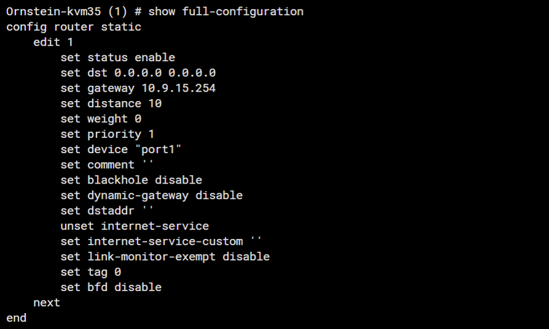Click the "set dynamic-gateway disable" line
Viewport: 549px width, 329px height.
pyautogui.click(x=151, y=195)
